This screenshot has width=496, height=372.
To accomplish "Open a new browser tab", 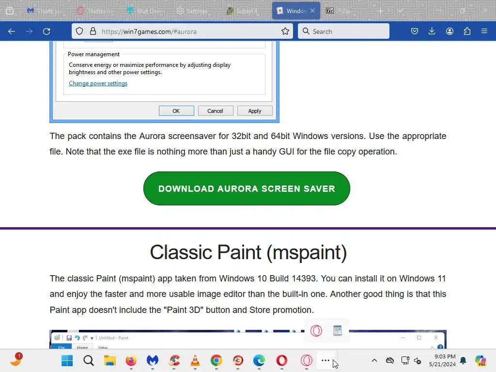I will point(381,11).
